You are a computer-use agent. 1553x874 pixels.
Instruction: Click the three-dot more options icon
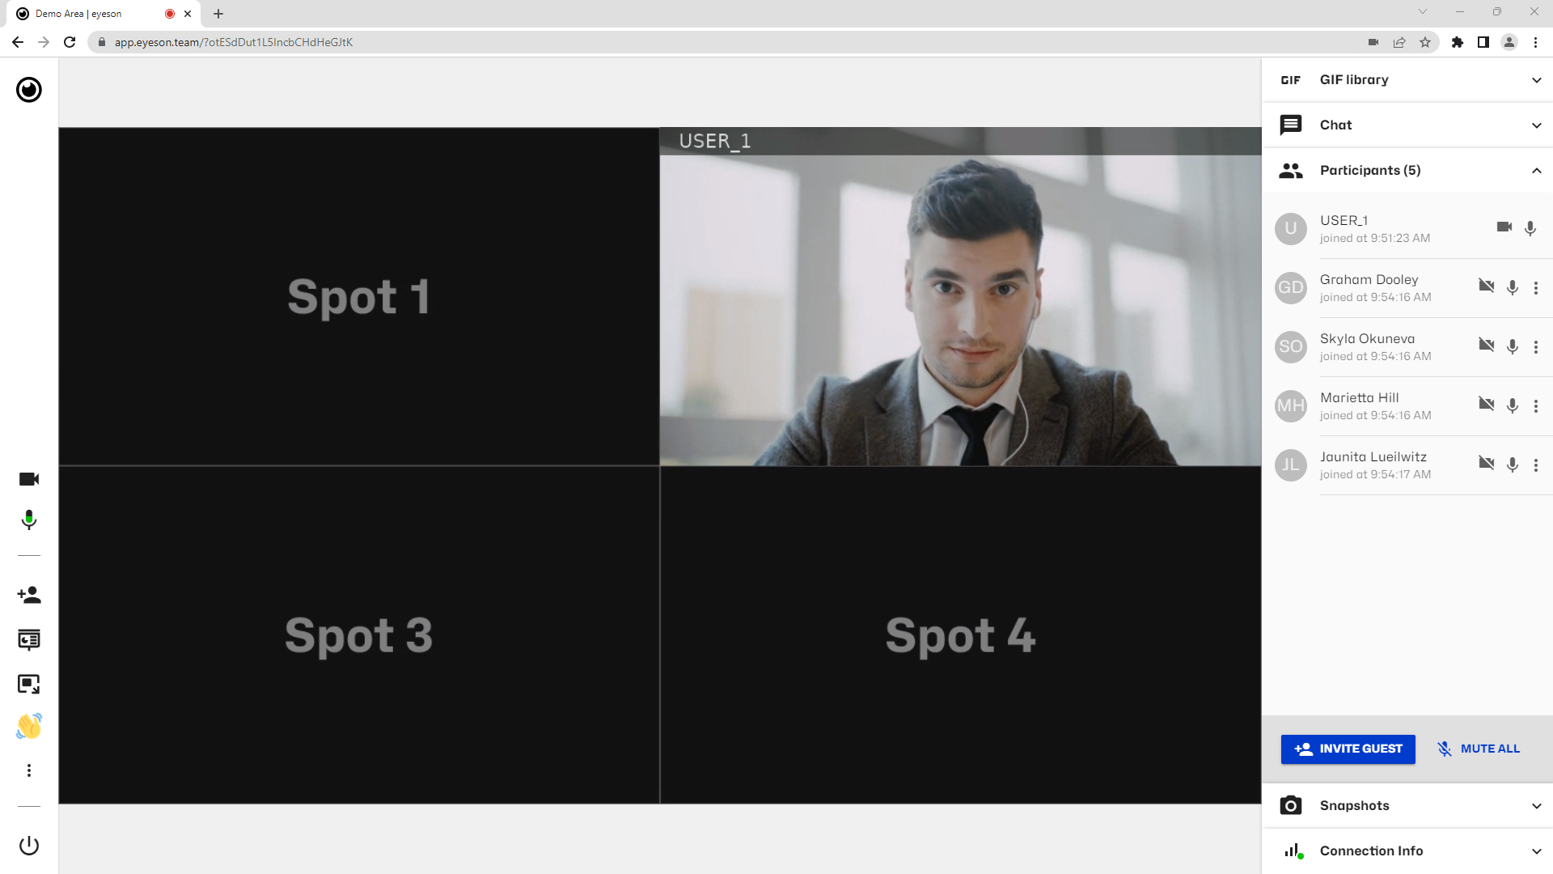tap(29, 770)
